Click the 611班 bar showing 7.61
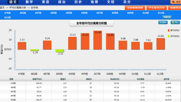 [x=148, y=46]
